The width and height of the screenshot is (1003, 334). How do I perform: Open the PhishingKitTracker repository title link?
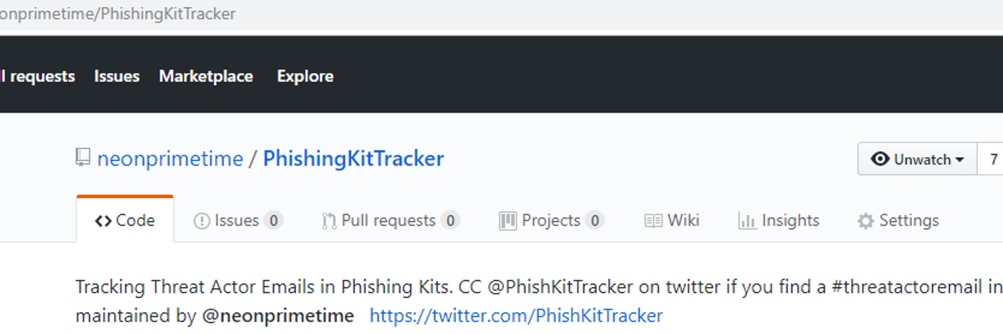click(353, 158)
